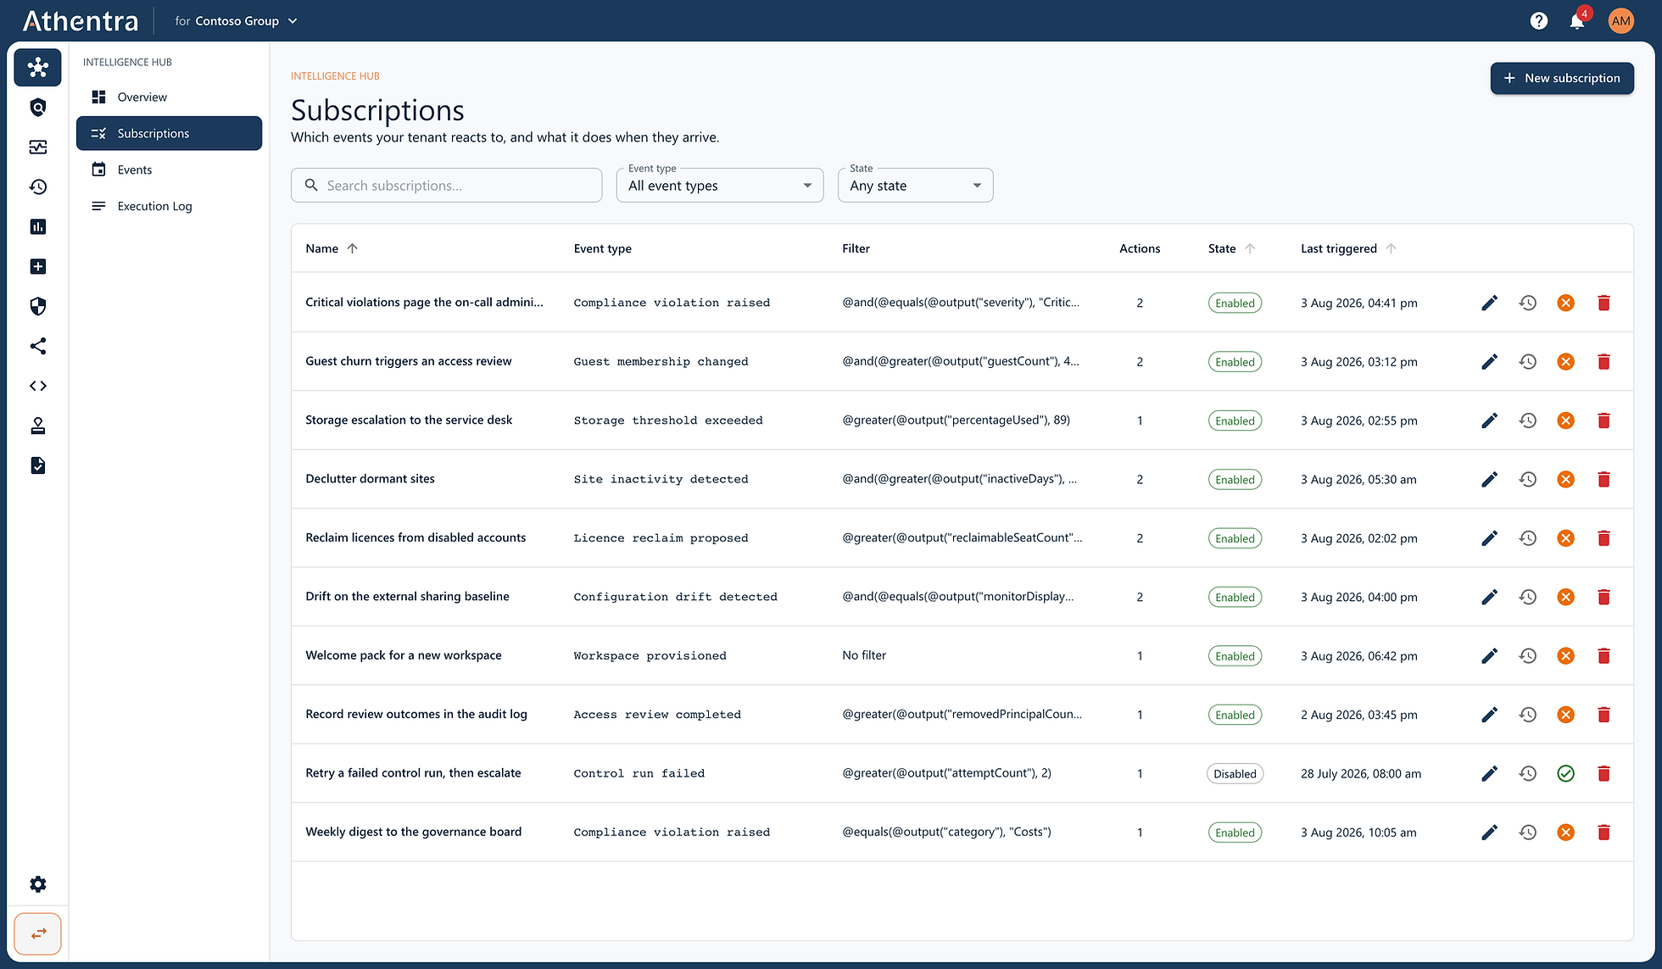The width and height of the screenshot is (1662, 969).
Task: Open the half shield security rail icon
Action: pyautogui.click(x=37, y=306)
